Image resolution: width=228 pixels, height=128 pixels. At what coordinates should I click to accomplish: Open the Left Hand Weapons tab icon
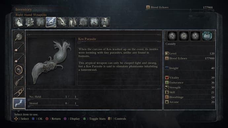click(62, 22)
